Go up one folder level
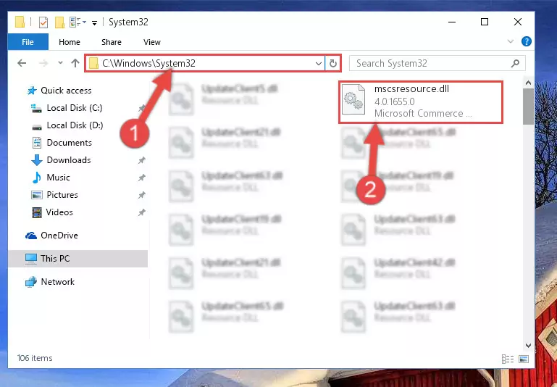 pos(75,63)
